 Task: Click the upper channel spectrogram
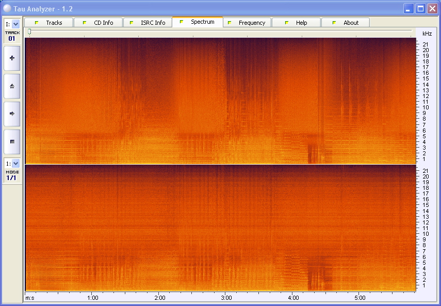(x=220, y=101)
